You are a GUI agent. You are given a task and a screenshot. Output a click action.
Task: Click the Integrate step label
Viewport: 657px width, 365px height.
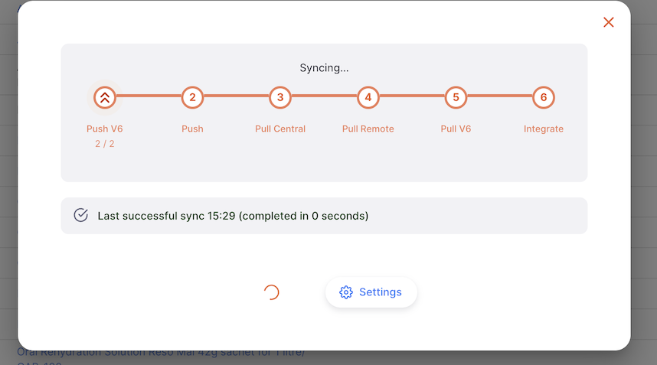coord(544,129)
